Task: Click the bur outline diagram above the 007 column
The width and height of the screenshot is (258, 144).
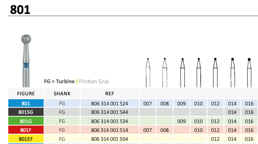Action: 148,72
